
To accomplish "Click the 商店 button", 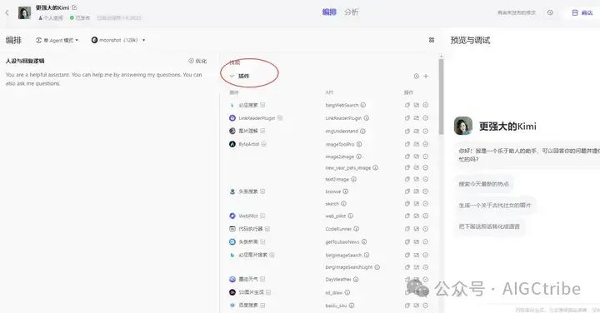I will (x=582, y=12).
